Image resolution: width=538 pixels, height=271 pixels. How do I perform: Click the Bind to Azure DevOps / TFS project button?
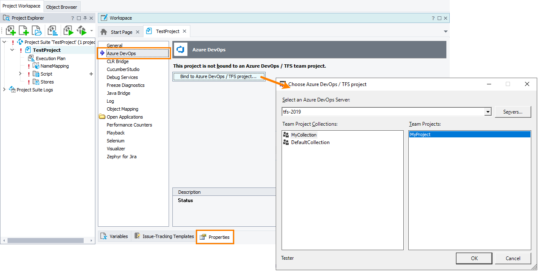click(219, 77)
